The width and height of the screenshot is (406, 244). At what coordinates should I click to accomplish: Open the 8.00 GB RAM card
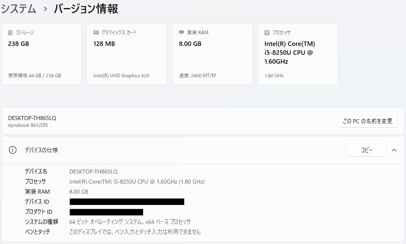(x=212, y=54)
